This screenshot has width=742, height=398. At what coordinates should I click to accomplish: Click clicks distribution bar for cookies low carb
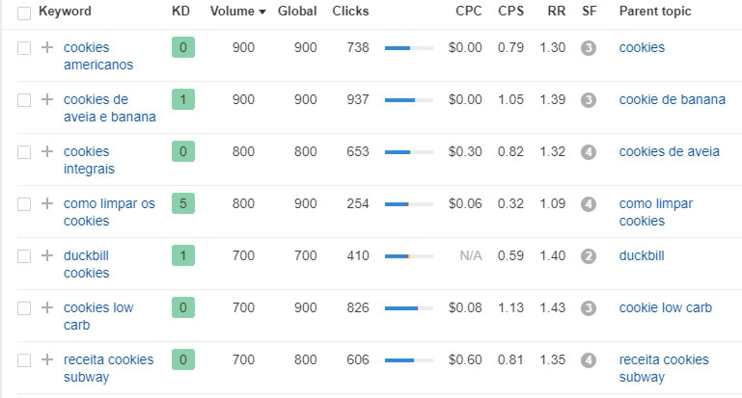(409, 308)
